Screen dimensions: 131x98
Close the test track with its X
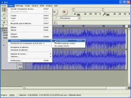tap(2, 30)
